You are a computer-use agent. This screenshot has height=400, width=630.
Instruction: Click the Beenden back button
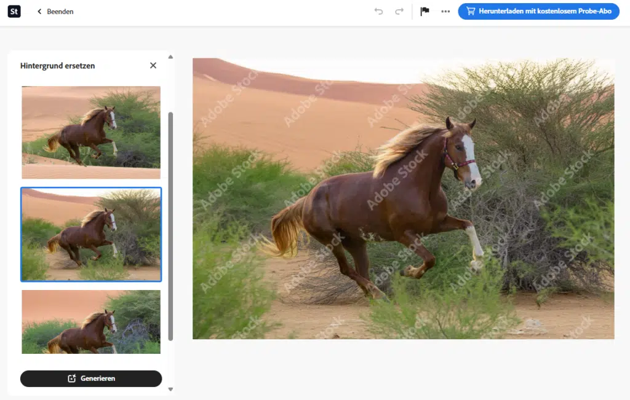[55, 12]
